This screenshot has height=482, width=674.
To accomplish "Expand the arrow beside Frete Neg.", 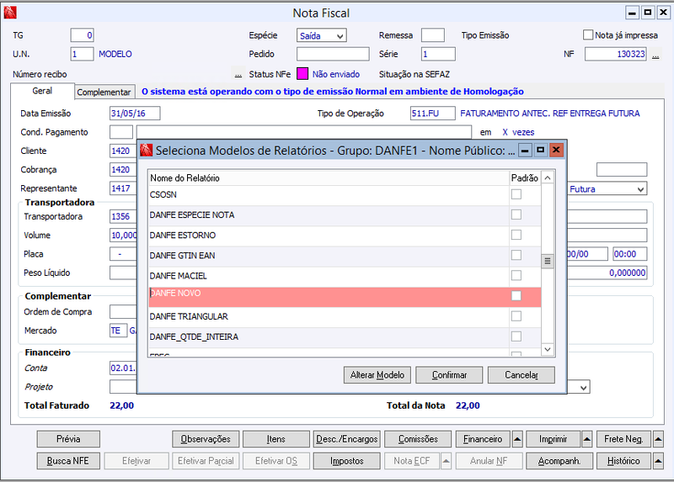I will click(658, 439).
